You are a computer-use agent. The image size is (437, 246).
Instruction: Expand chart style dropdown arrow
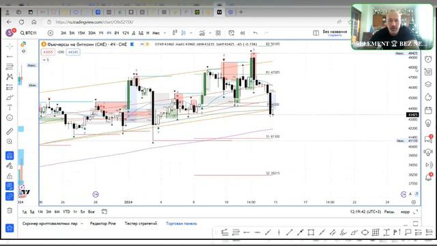coord(191,33)
